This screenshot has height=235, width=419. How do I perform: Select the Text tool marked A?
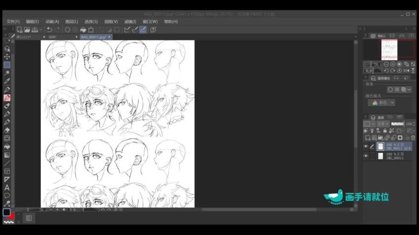[7, 188]
